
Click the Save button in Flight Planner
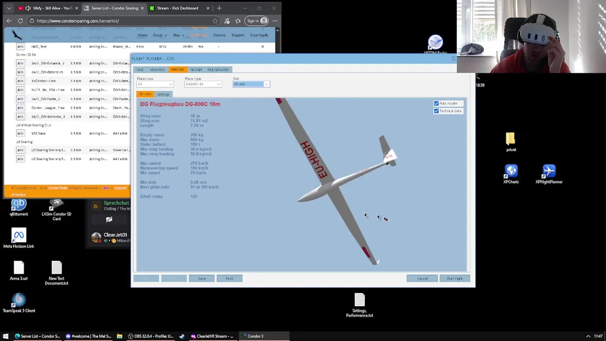coord(202,278)
